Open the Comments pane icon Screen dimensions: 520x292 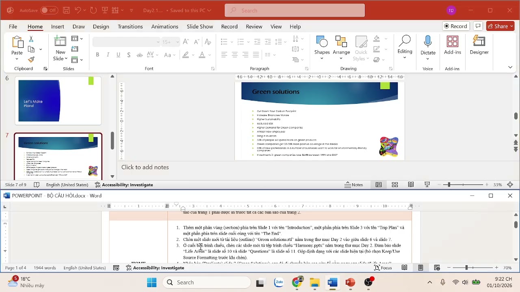tap(478, 26)
